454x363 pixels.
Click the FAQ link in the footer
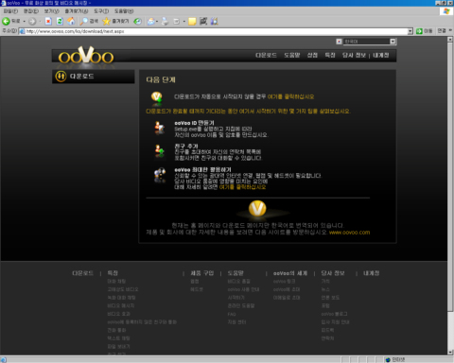pyautogui.click(x=232, y=314)
